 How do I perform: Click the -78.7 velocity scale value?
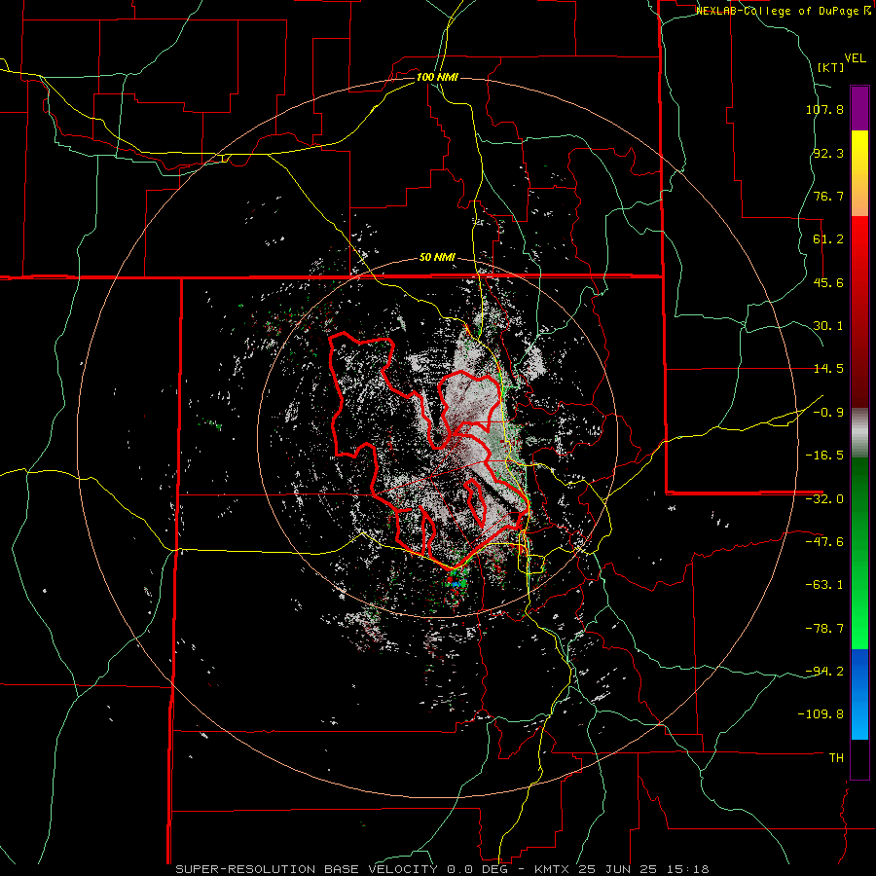pyautogui.click(x=824, y=629)
